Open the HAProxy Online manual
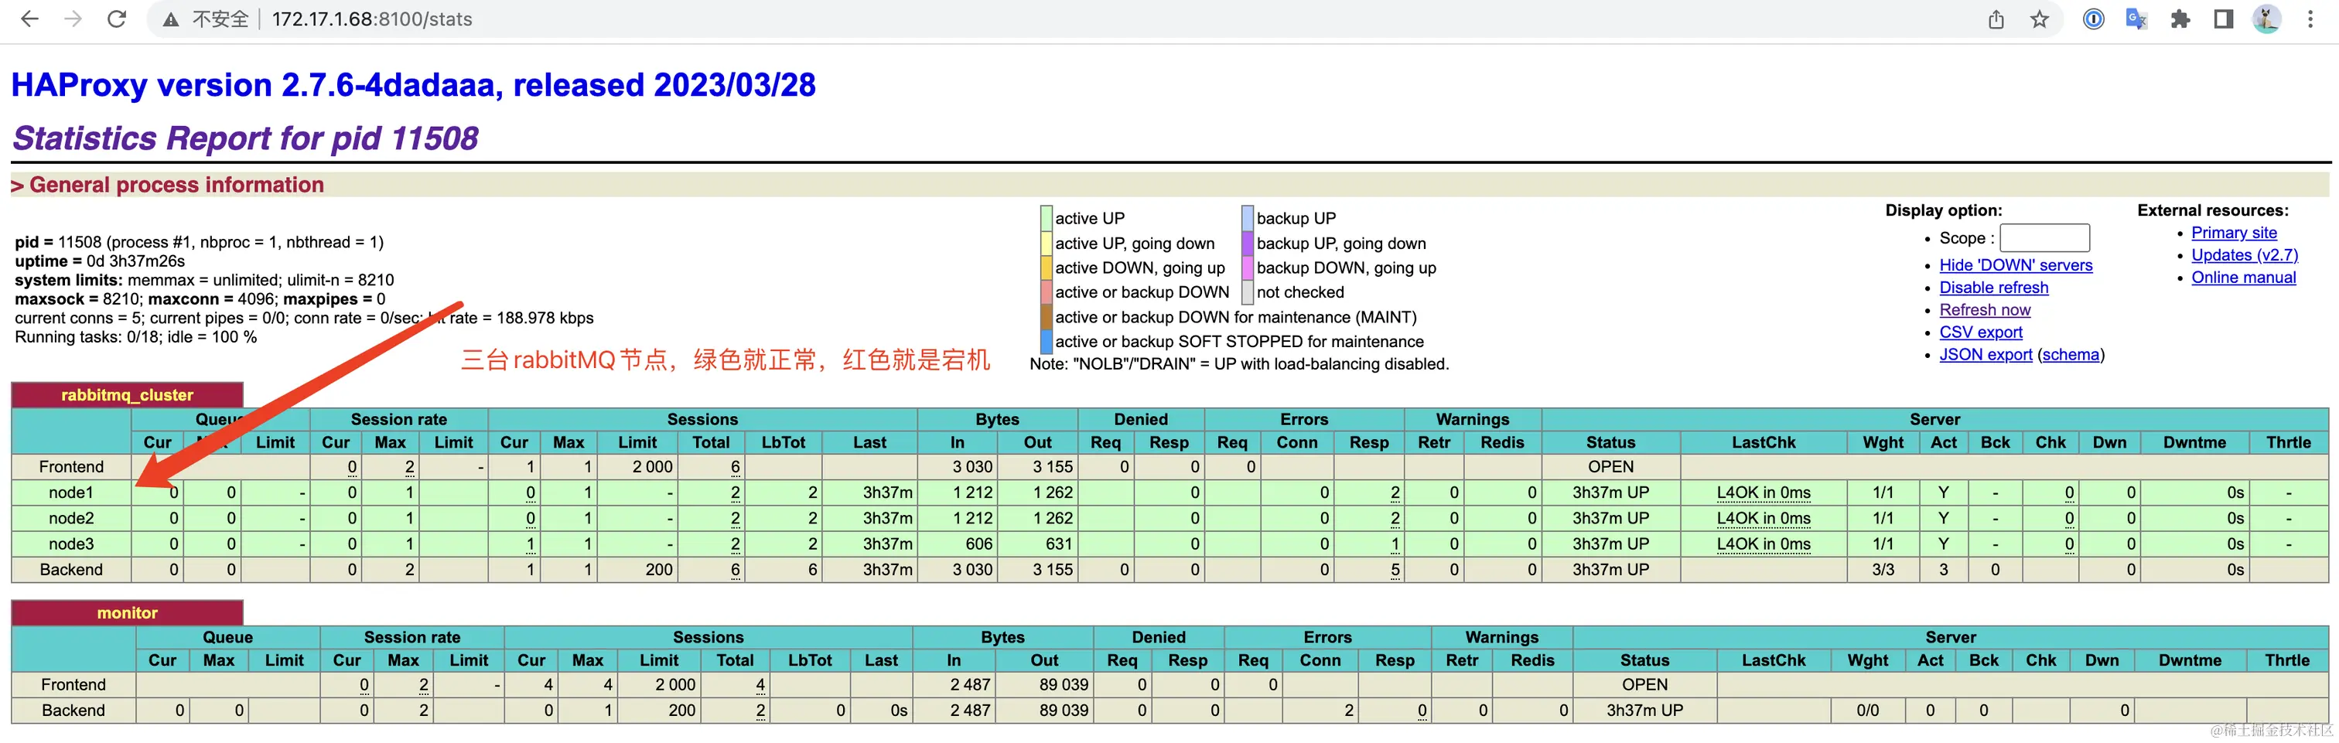 coord(2244,278)
